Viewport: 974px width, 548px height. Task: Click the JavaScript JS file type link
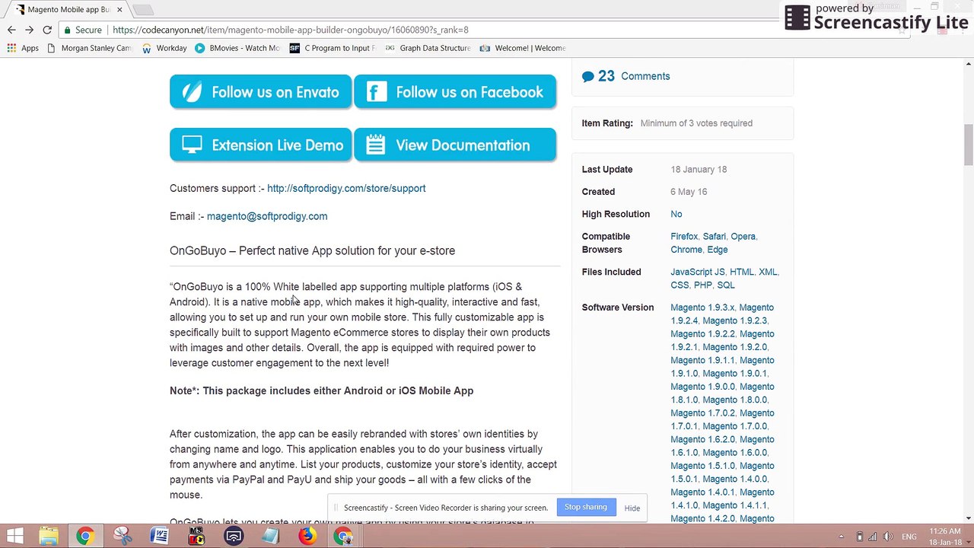(698, 272)
